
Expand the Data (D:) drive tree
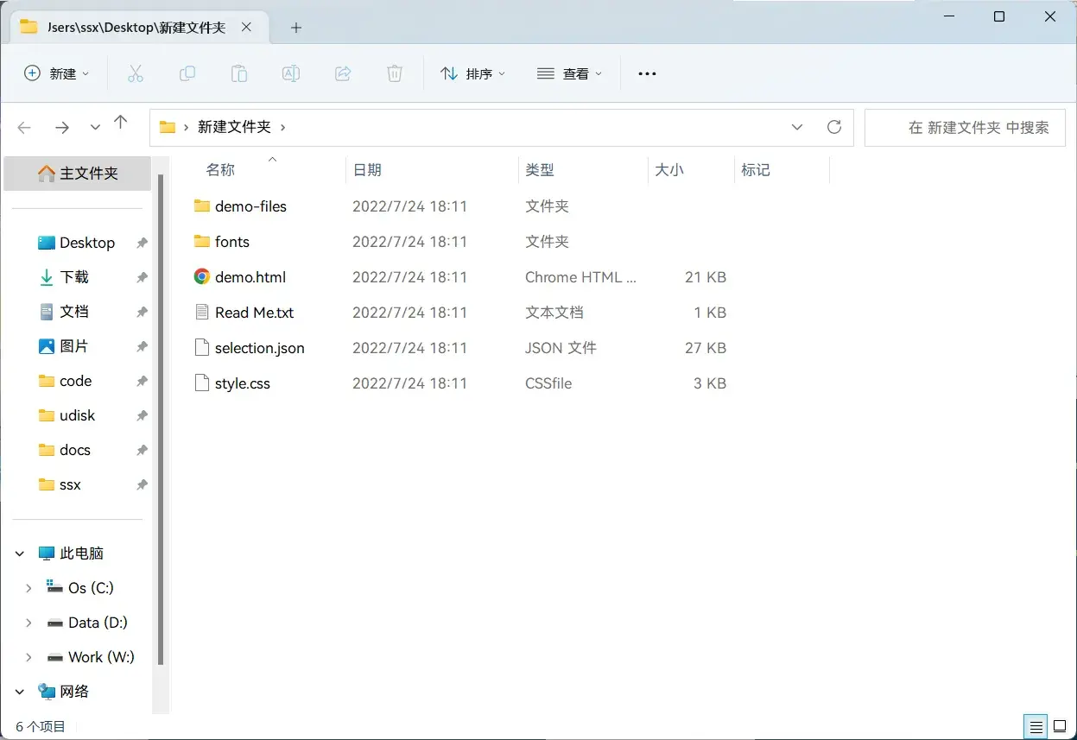click(29, 623)
